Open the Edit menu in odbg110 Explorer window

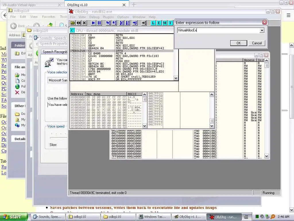pyautogui.click(x=23, y=17)
